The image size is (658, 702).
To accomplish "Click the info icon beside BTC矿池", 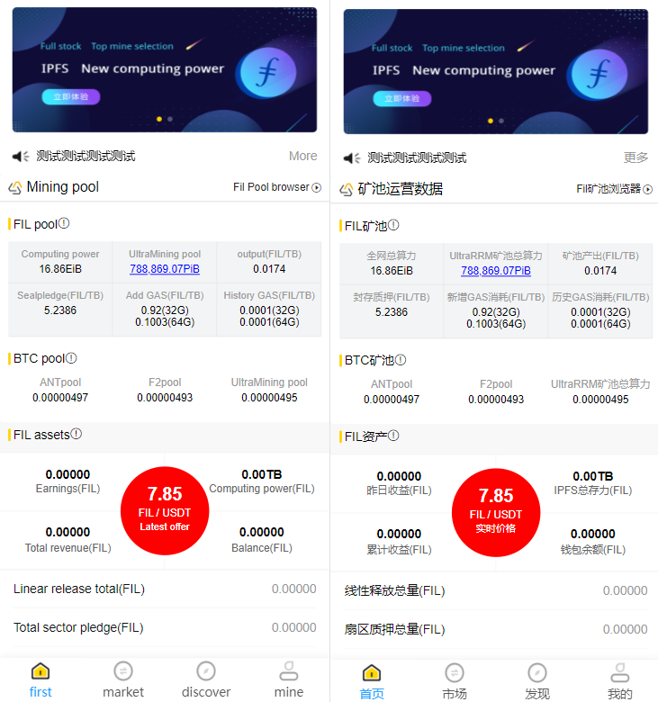I will [401, 359].
